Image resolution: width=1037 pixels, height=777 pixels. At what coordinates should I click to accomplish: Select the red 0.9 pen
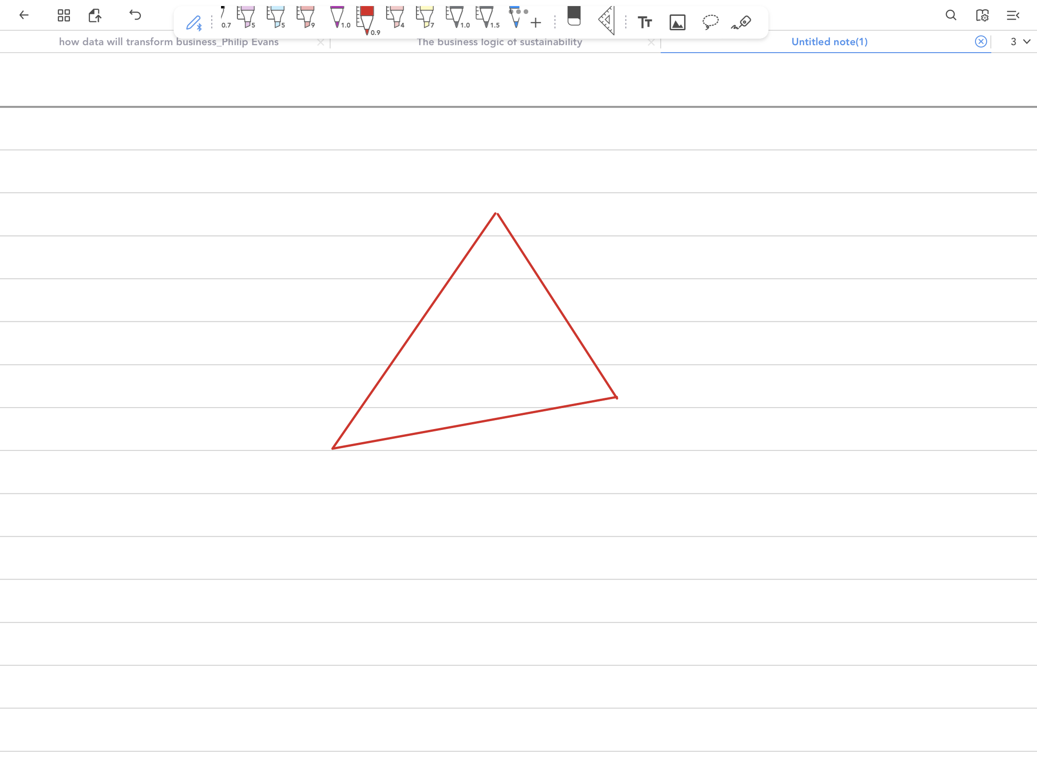pyautogui.click(x=366, y=20)
